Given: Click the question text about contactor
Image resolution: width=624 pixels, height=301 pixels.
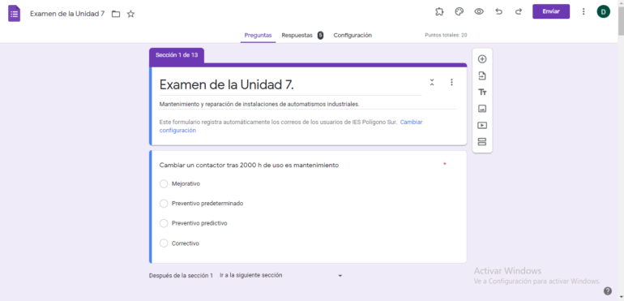Looking at the screenshot, I should [249, 165].
